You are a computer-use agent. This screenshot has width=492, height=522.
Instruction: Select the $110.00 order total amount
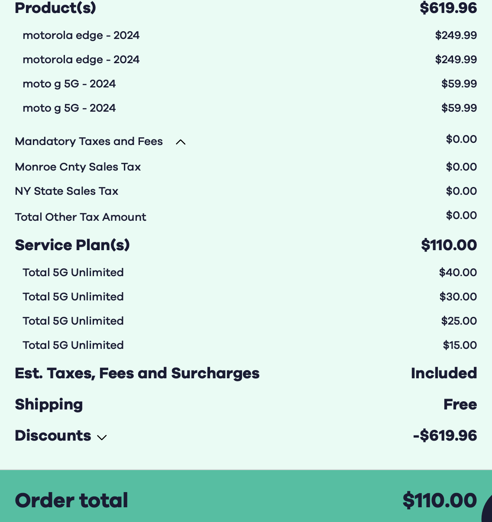[440, 500]
